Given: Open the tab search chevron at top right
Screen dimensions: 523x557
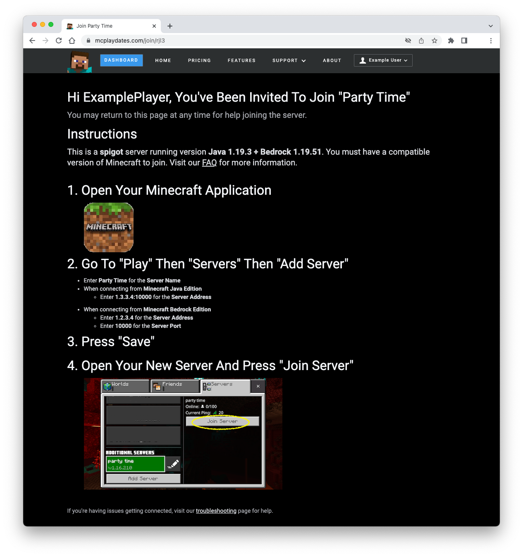Looking at the screenshot, I should [x=490, y=26].
